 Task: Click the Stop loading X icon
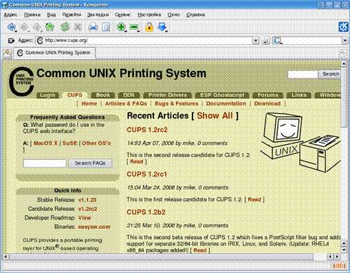pos(78,27)
